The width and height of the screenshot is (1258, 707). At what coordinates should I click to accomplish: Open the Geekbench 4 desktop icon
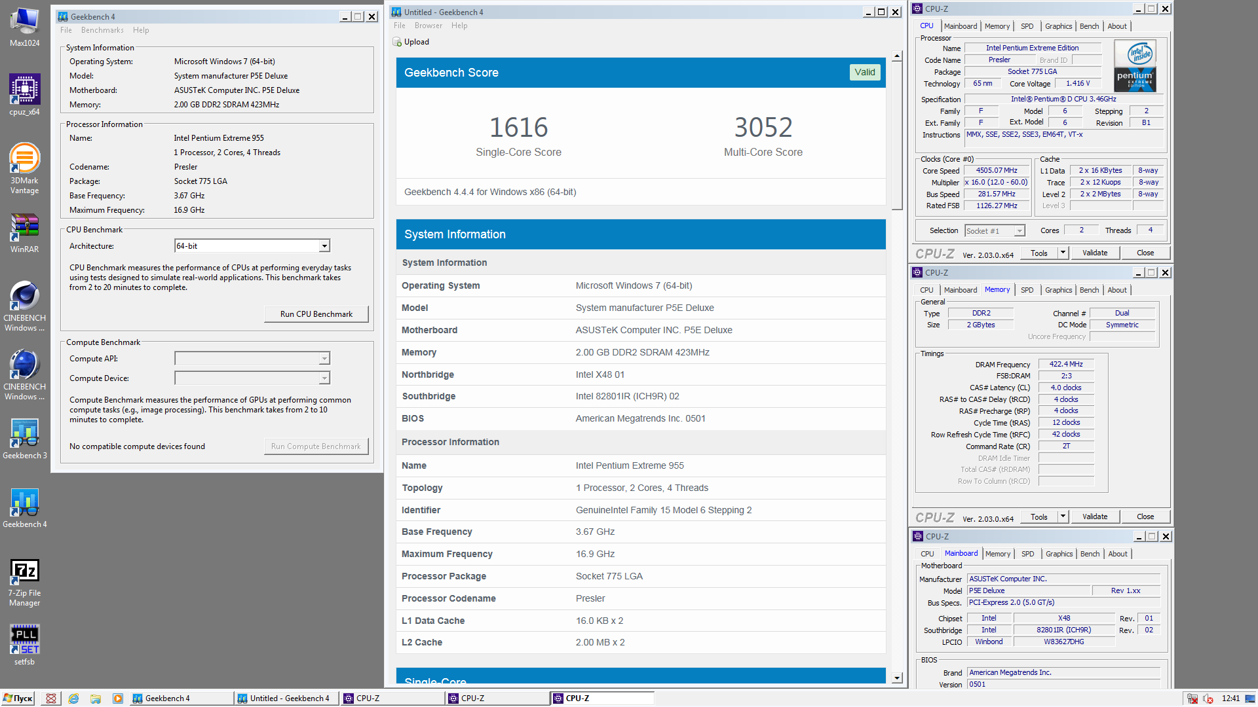24,508
